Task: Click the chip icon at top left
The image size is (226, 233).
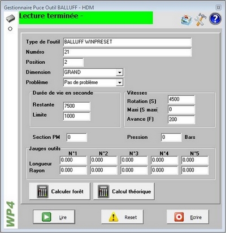Action: [x=10, y=19]
